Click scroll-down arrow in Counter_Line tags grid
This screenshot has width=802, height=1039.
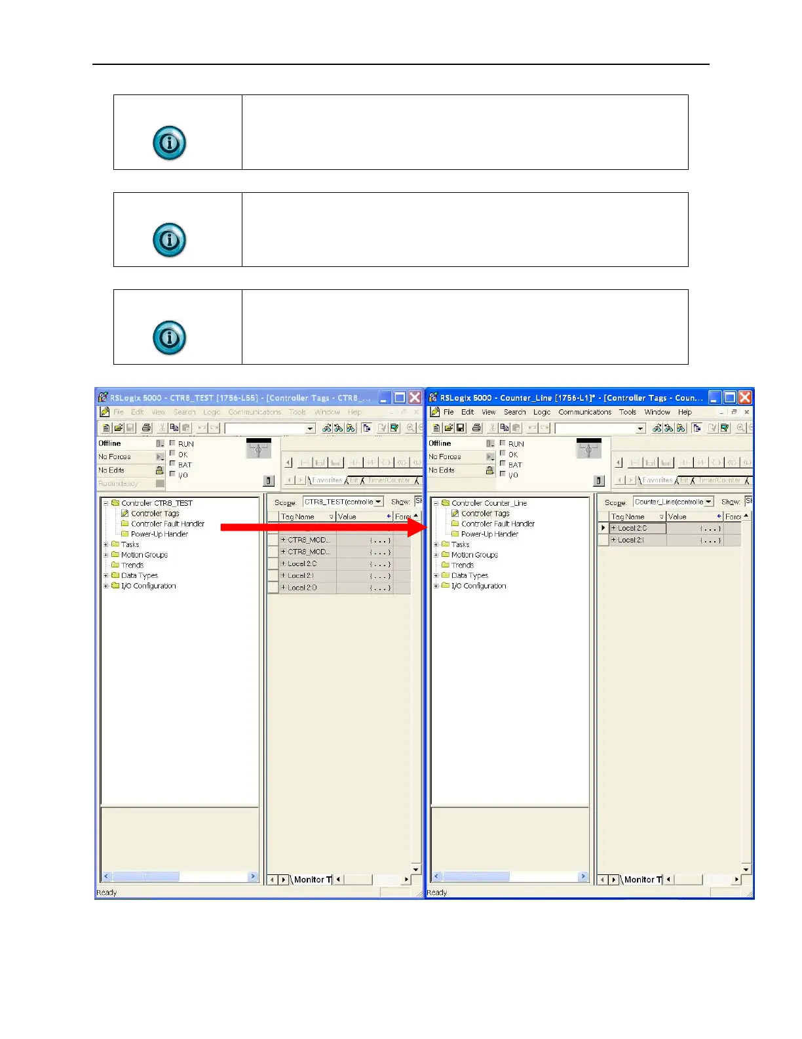[x=746, y=869]
